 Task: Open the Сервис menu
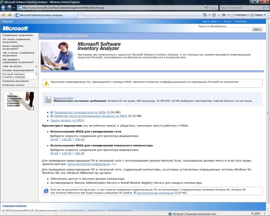coord(258,15)
